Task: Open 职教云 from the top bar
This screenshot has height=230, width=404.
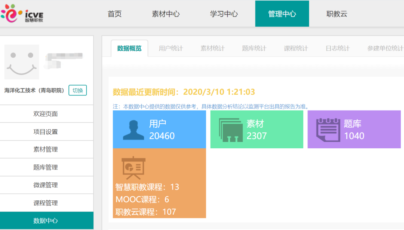Action: click(336, 13)
